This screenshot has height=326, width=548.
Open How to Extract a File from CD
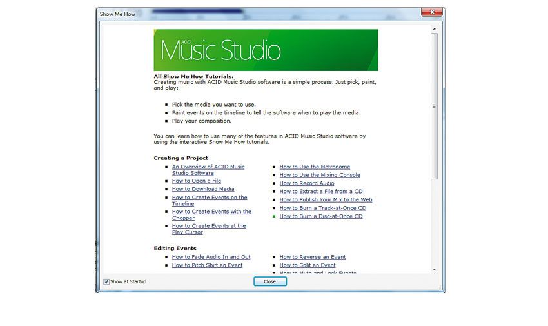pos(321,191)
